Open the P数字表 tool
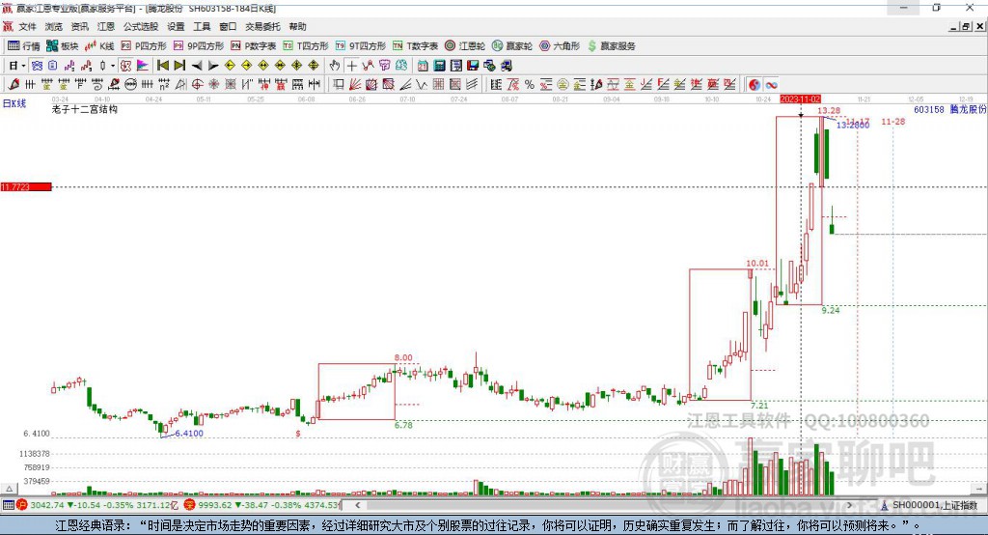Viewport: 988px width, 535px height. pos(254,46)
